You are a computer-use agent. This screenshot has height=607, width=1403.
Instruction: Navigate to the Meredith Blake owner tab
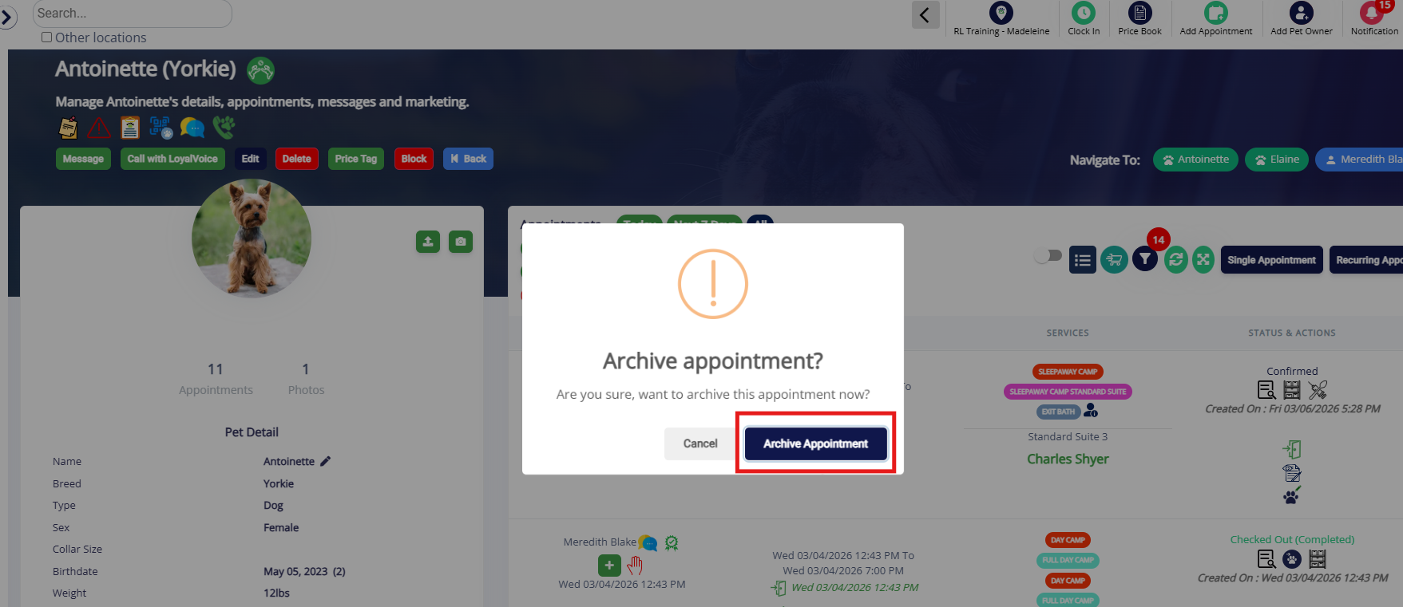tap(1360, 160)
